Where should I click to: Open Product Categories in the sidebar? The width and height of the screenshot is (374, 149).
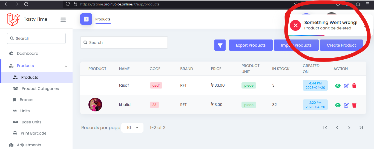40,89
